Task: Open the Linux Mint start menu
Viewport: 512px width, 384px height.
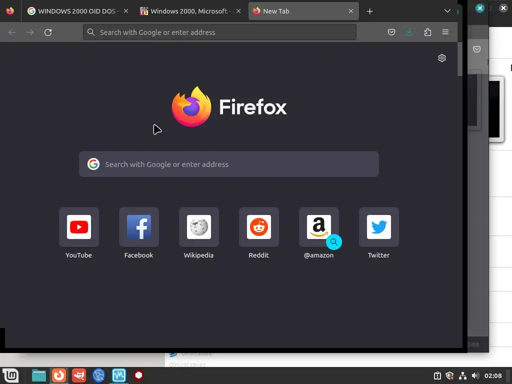Action: (x=10, y=375)
